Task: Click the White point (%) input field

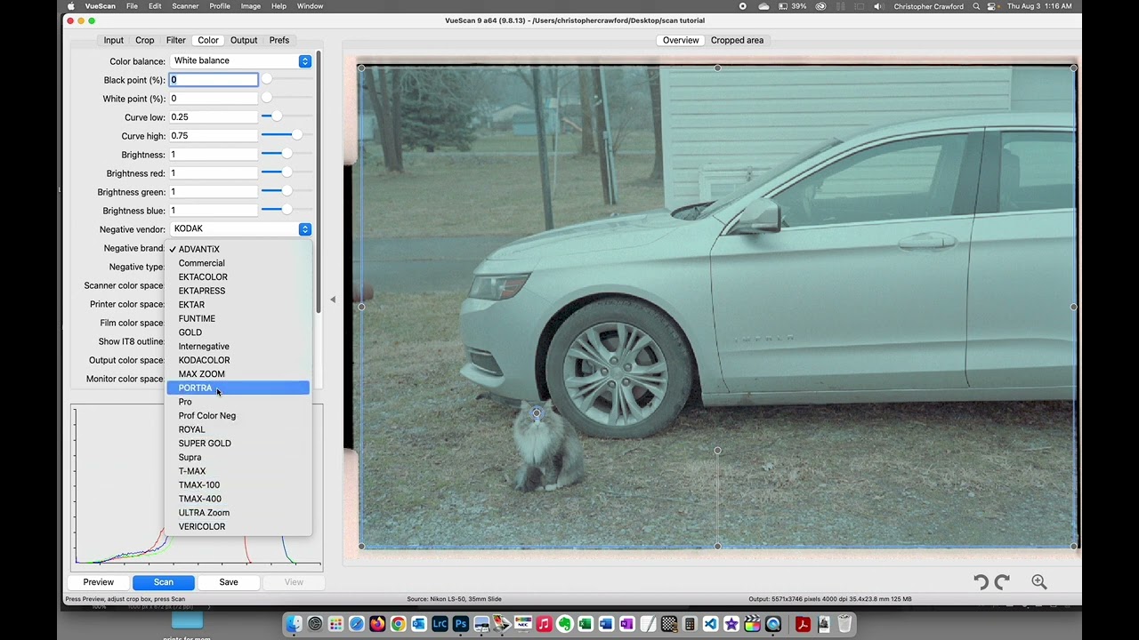Action: [x=214, y=99]
